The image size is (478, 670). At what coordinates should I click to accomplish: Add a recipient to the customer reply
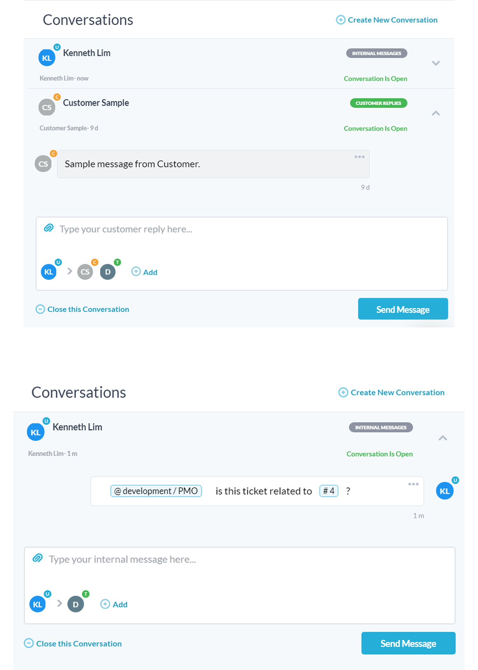click(x=144, y=272)
